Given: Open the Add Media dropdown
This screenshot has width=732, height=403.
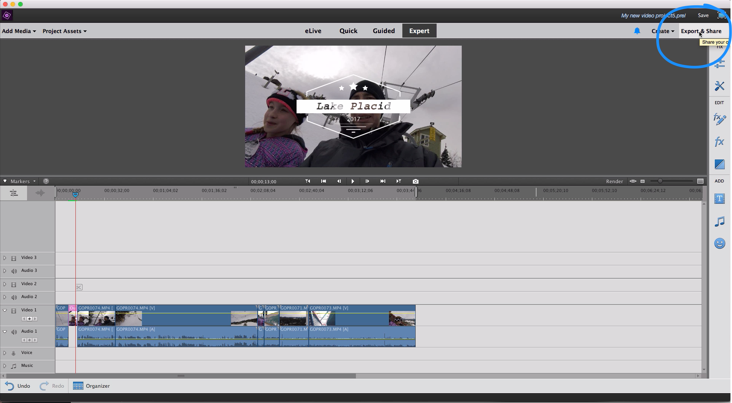Looking at the screenshot, I should pos(19,31).
